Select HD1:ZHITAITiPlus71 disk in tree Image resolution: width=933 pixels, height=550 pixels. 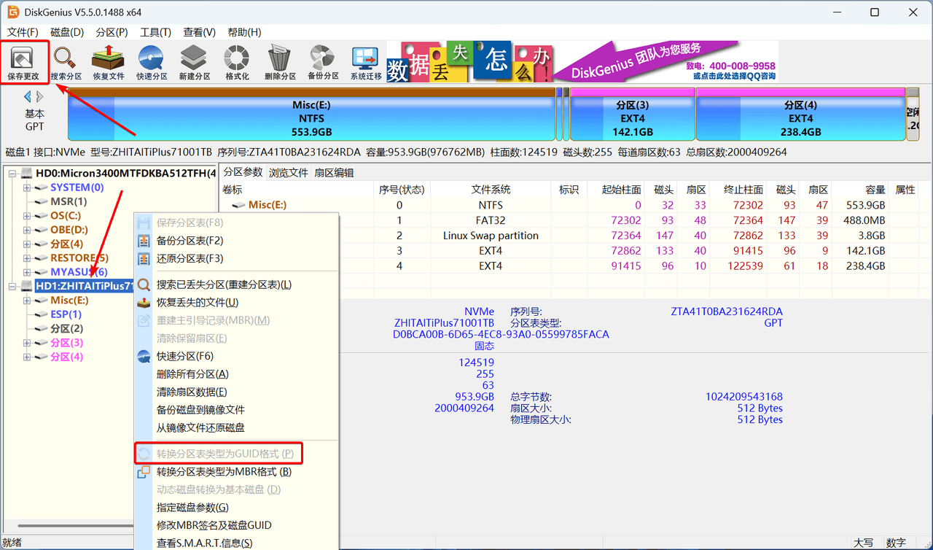pos(85,286)
